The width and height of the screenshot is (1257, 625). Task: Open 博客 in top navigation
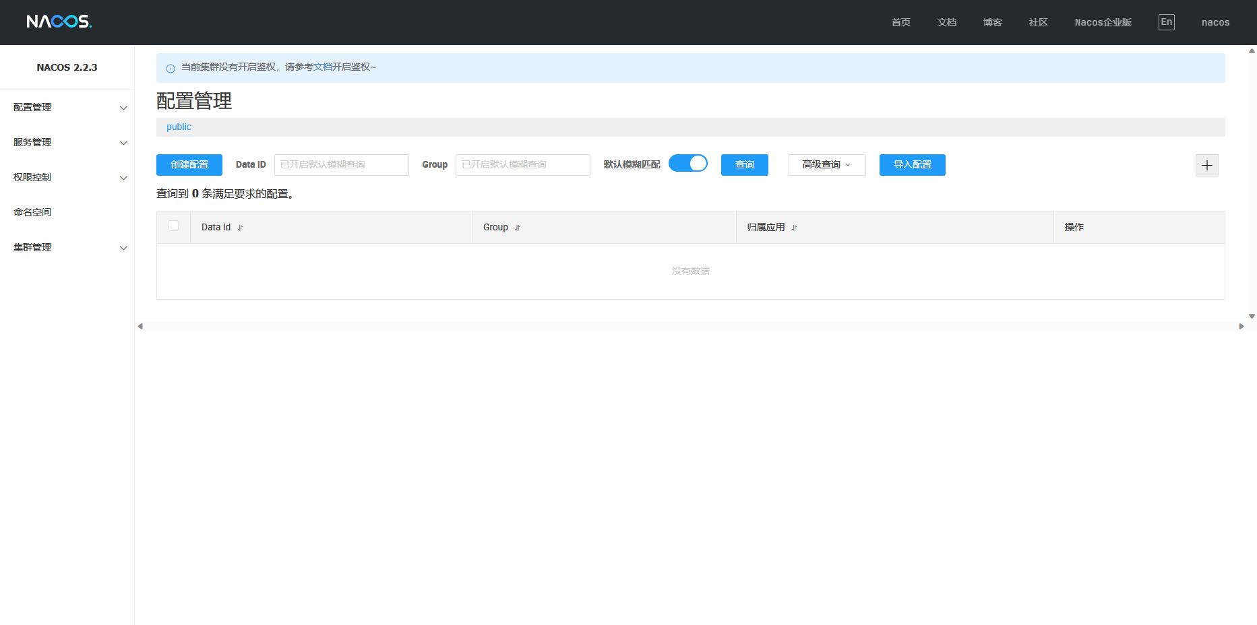click(x=992, y=22)
